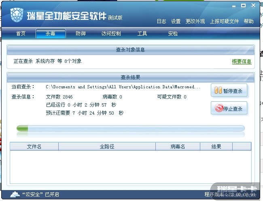
Task: Select the 杀毒 antivirus tab
Action: [x=51, y=33]
